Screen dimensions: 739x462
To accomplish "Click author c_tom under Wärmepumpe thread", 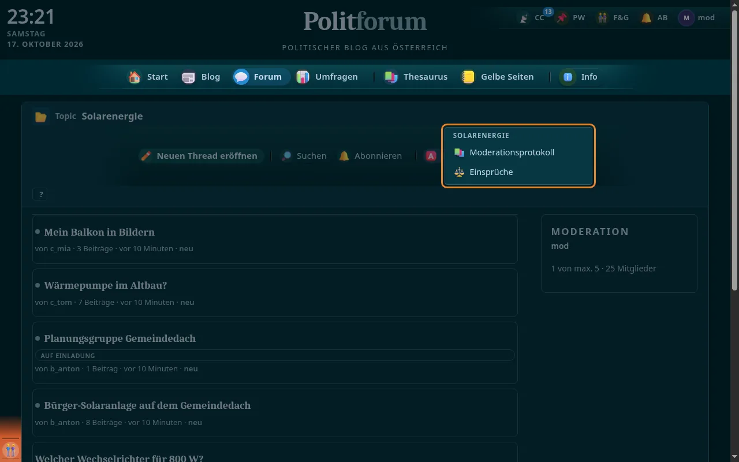I will click(x=62, y=302).
